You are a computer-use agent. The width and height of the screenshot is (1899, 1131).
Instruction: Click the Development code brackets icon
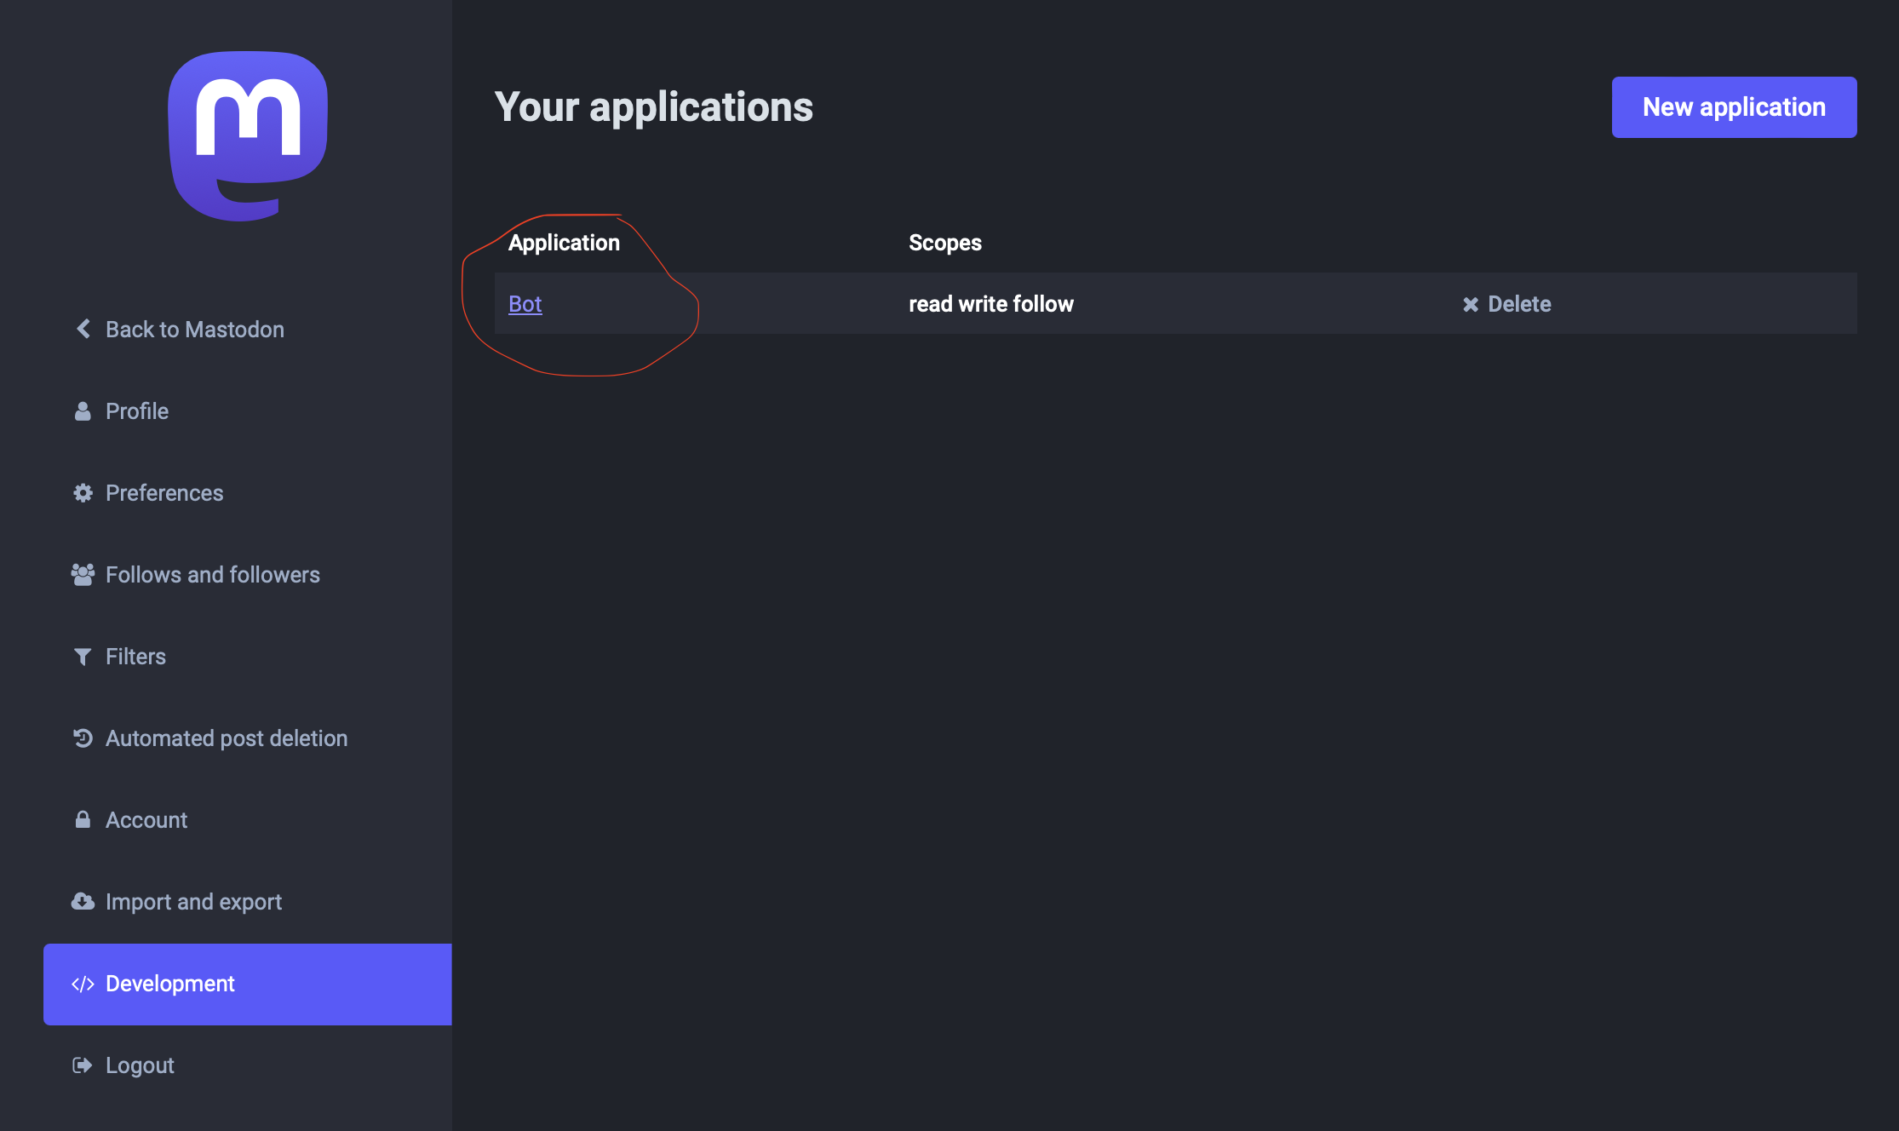(83, 985)
